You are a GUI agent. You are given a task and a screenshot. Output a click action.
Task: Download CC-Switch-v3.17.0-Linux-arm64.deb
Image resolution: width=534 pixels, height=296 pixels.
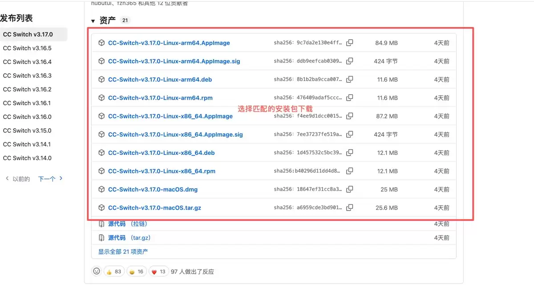(x=160, y=79)
